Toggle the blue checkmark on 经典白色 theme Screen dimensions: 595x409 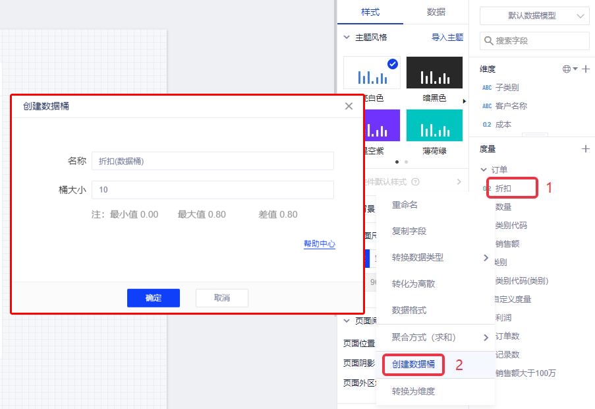tap(392, 63)
